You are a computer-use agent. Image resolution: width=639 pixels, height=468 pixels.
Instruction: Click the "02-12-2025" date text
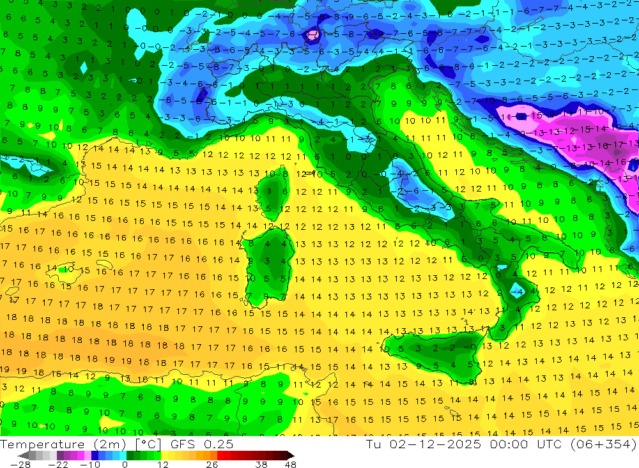[435, 444]
